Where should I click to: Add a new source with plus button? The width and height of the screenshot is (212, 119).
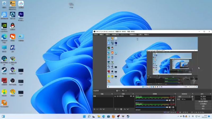(x=116, y=109)
